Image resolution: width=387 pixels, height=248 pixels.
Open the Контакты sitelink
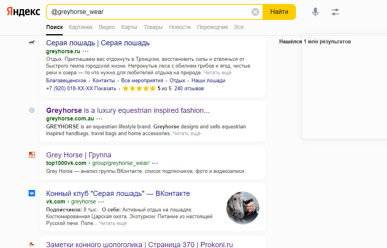(x=104, y=80)
